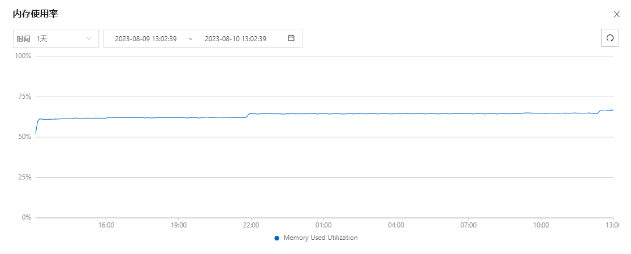Viewport: 631px width, 254px height.
Task: Click the 时间 label in the selector
Action: 23,39
